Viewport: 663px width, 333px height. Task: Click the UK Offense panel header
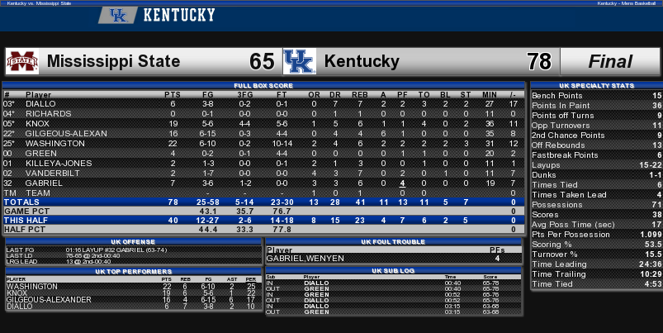tap(133, 242)
